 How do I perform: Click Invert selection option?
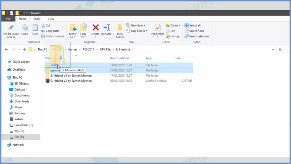(187, 36)
